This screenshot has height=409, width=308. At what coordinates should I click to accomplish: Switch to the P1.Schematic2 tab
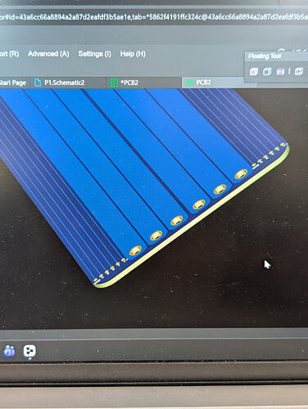click(64, 83)
